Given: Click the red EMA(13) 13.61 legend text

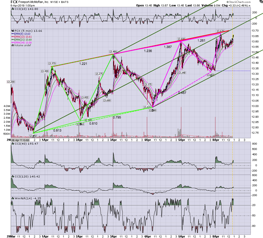Looking at the screenshot, I should pyautogui.click(x=23, y=37).
